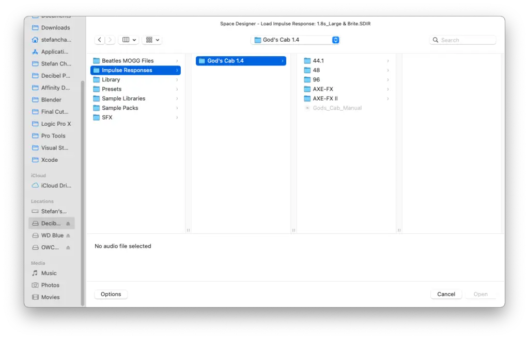The image size is (529, 339).
Task: Eject the WD Blue volume
Action: pyautogui.click(x=68, y=235)
